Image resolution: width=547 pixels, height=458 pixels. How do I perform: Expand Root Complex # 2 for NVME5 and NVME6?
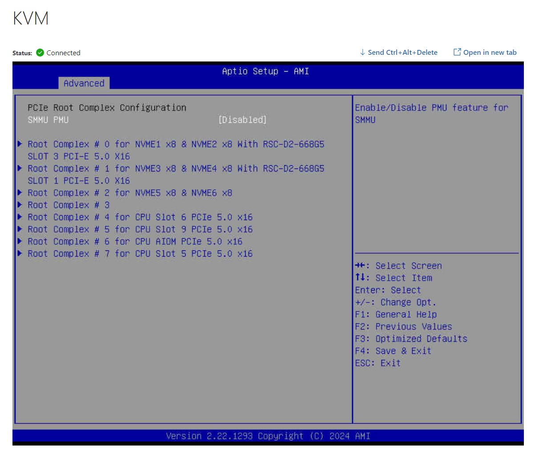click(x=130, y=193)
